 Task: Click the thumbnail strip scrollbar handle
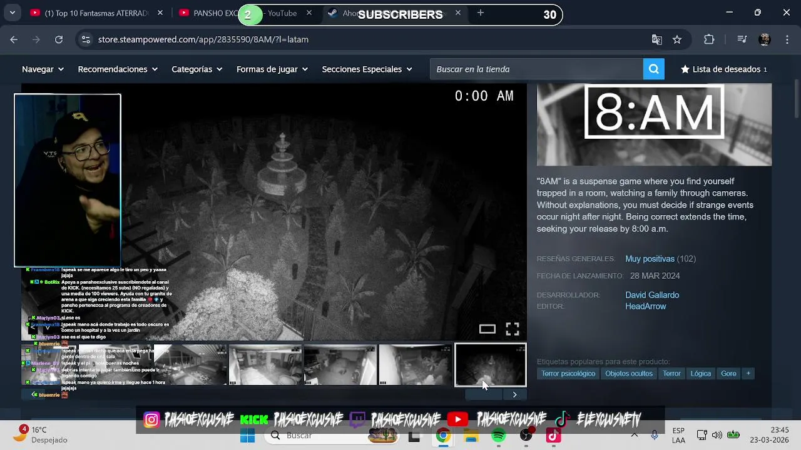484,394
